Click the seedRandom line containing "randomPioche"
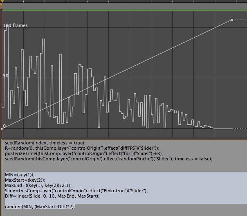247x216 pixels. (109, 159)
